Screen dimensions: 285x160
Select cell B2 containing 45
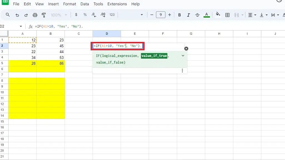coord(51,46)
